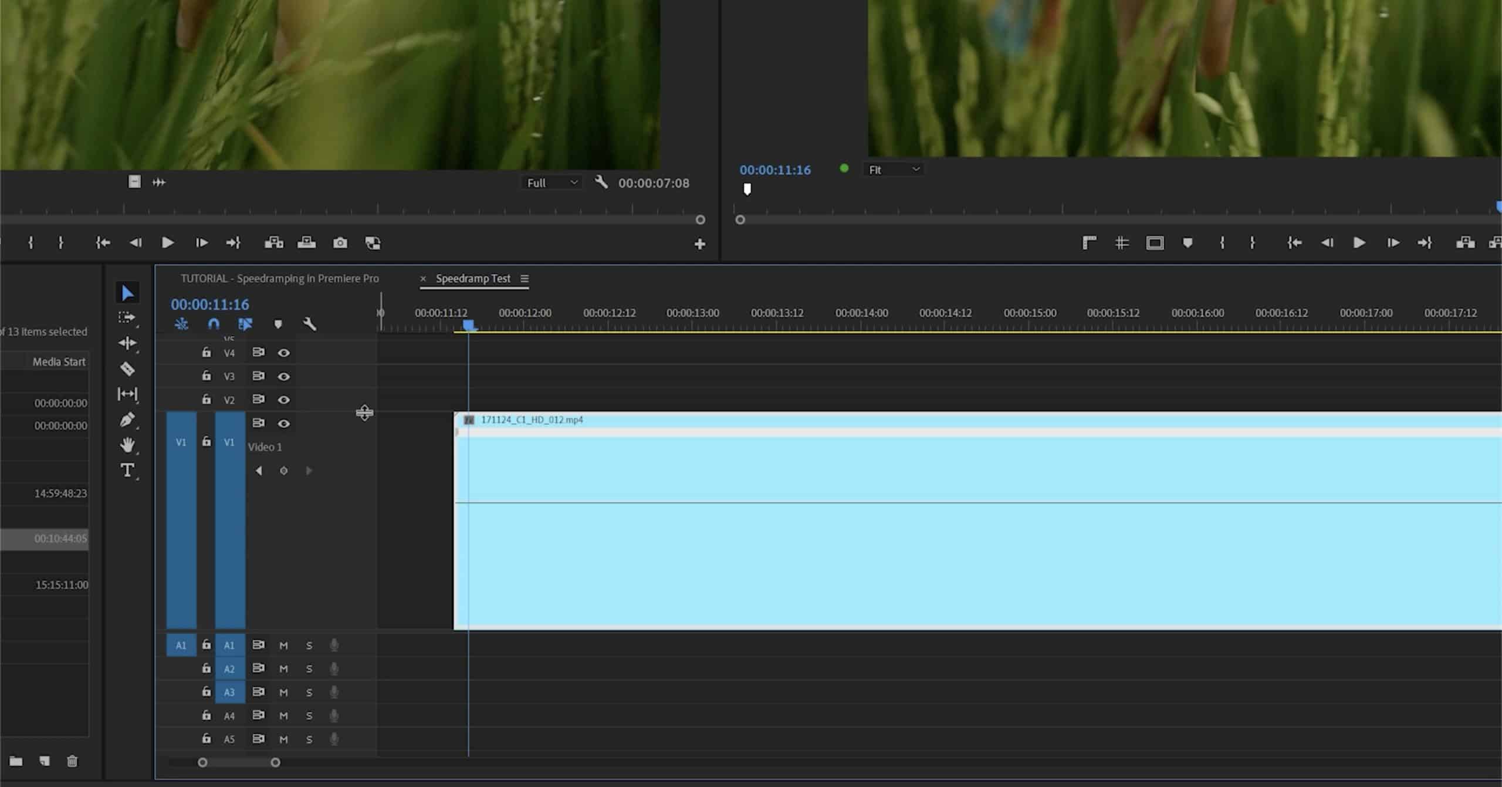Toggle timeline Snap magnet icon
Image resolution: width=1502 pixels, height=787 pixels.
(x=214, y=324)
